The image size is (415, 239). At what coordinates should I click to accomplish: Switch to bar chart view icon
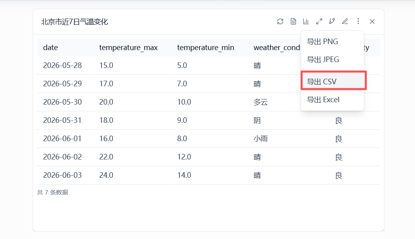pyautogui.click(x=306, y=21)
